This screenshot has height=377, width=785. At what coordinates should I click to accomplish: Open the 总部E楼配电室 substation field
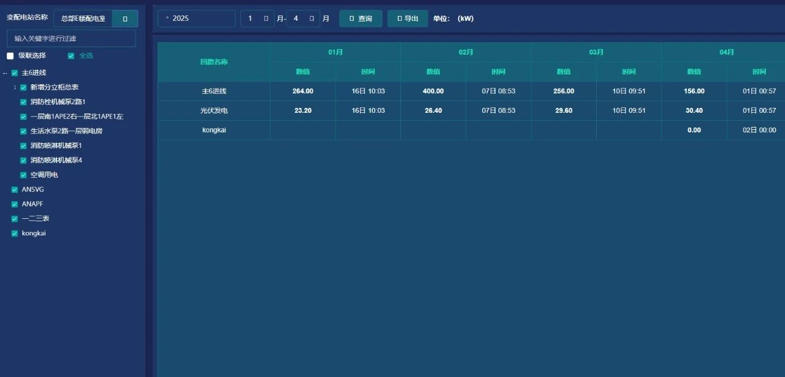tap(83, 19)
